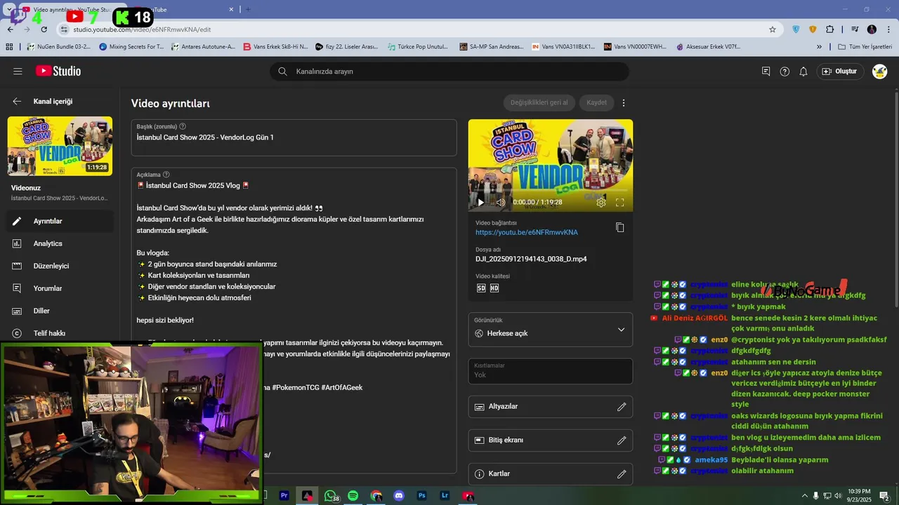Open the Studio help question-mark icon
The image size is (899, 505).
click(x=785, y=72)
